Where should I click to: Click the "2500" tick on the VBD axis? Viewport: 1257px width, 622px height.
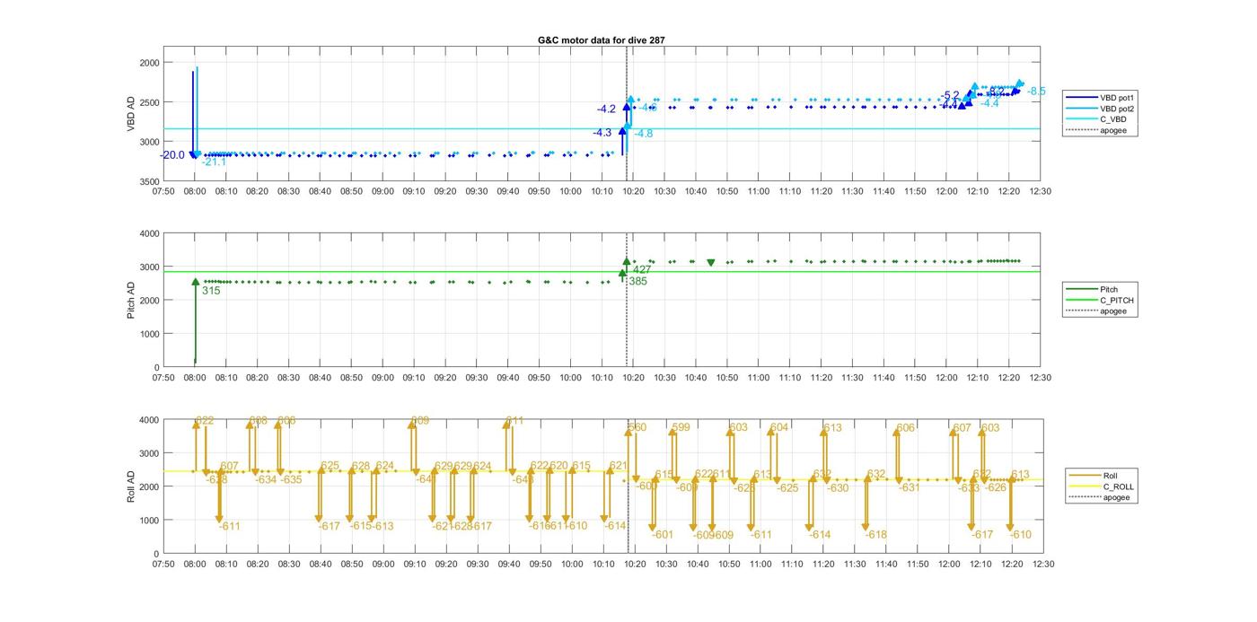[x=148, y=102]
